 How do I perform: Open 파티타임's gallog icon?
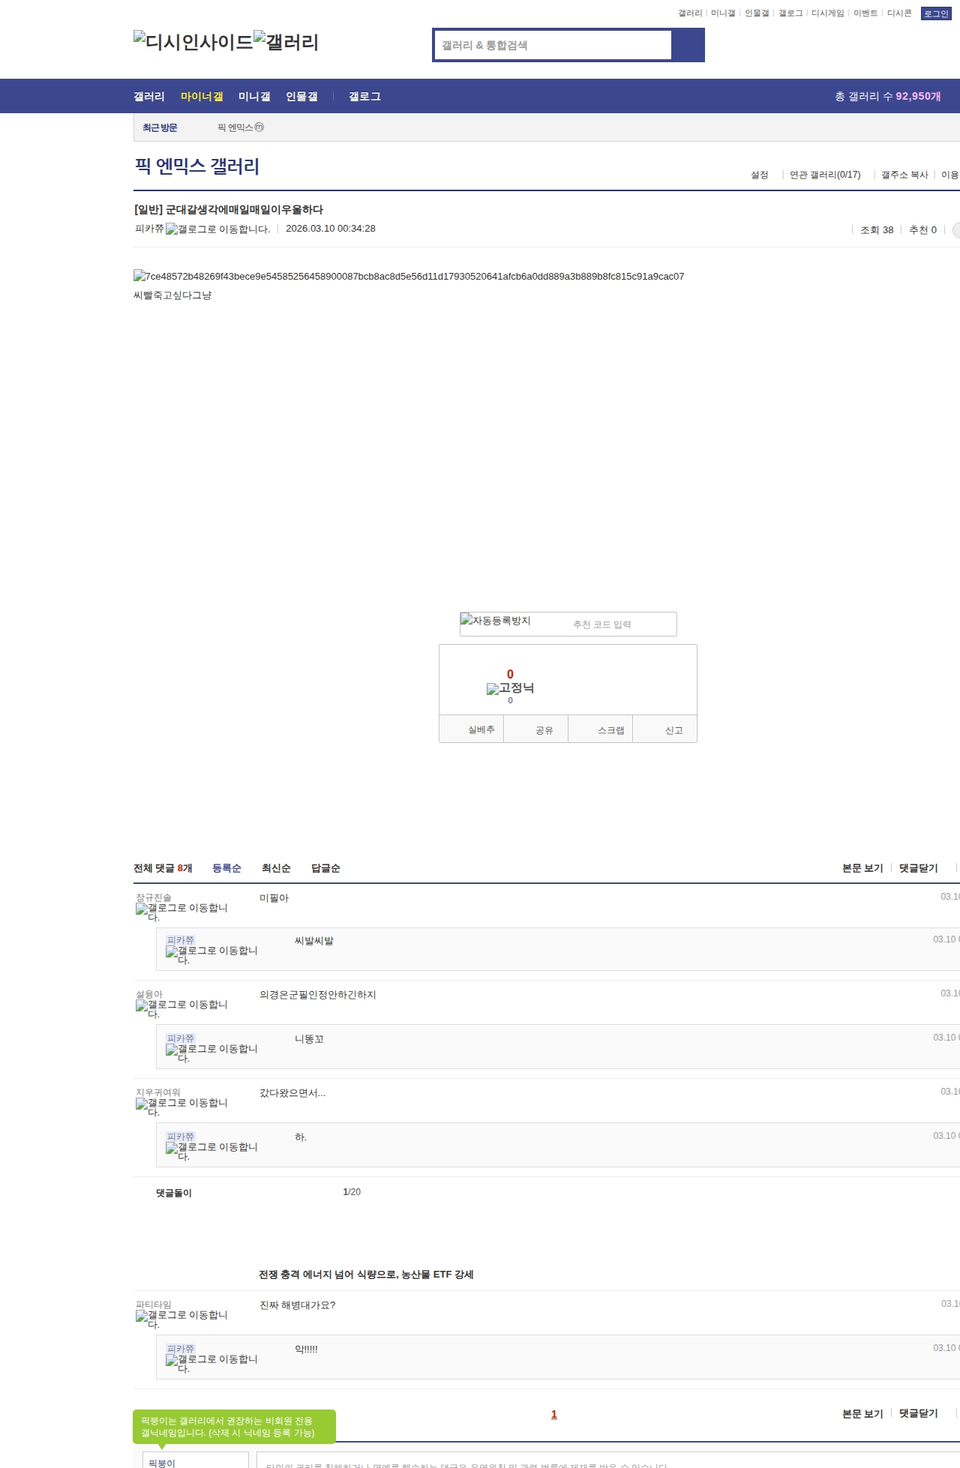click(181, 1319)
